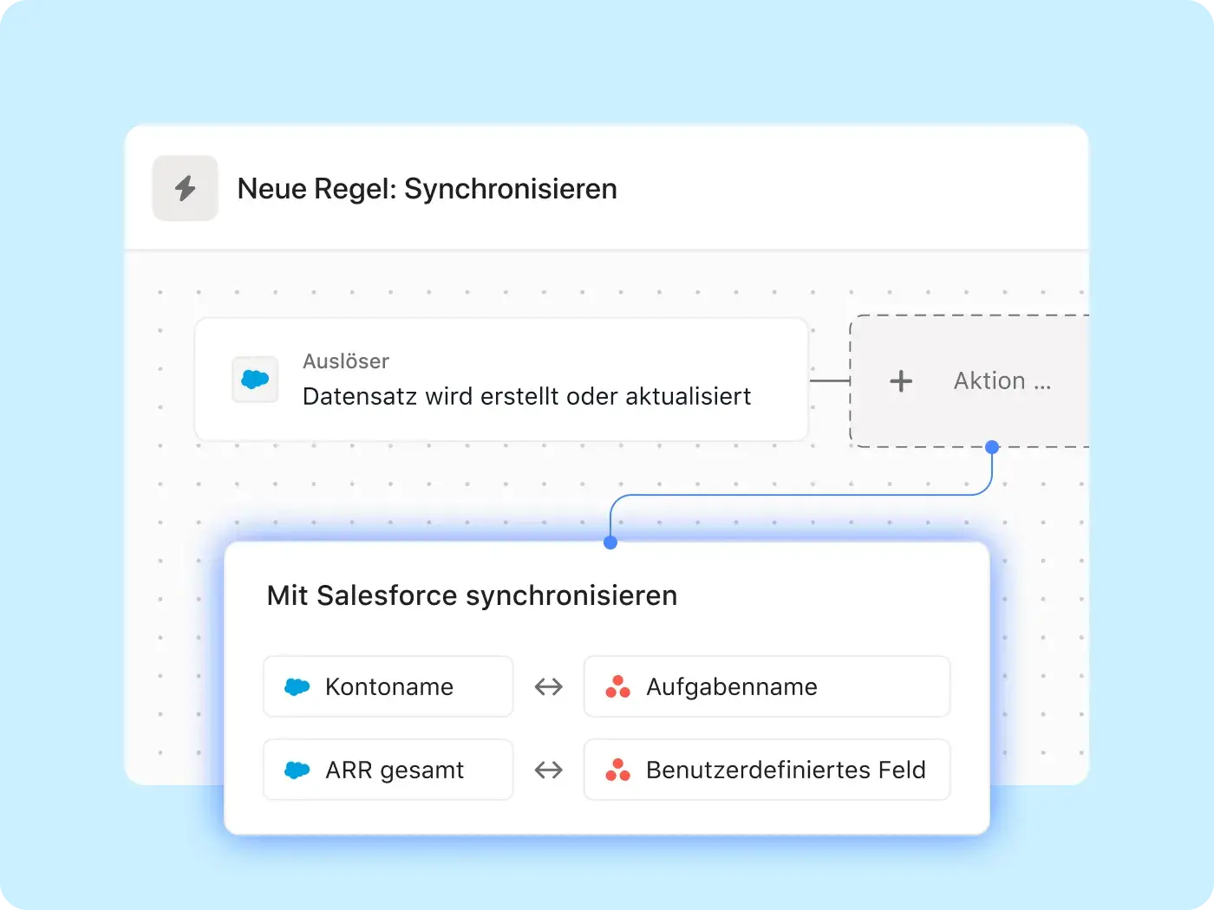Click the Salesforce cloud icon in the Auslöser card
This screenshot has width=1214, height=910.
tap(255, 380)
